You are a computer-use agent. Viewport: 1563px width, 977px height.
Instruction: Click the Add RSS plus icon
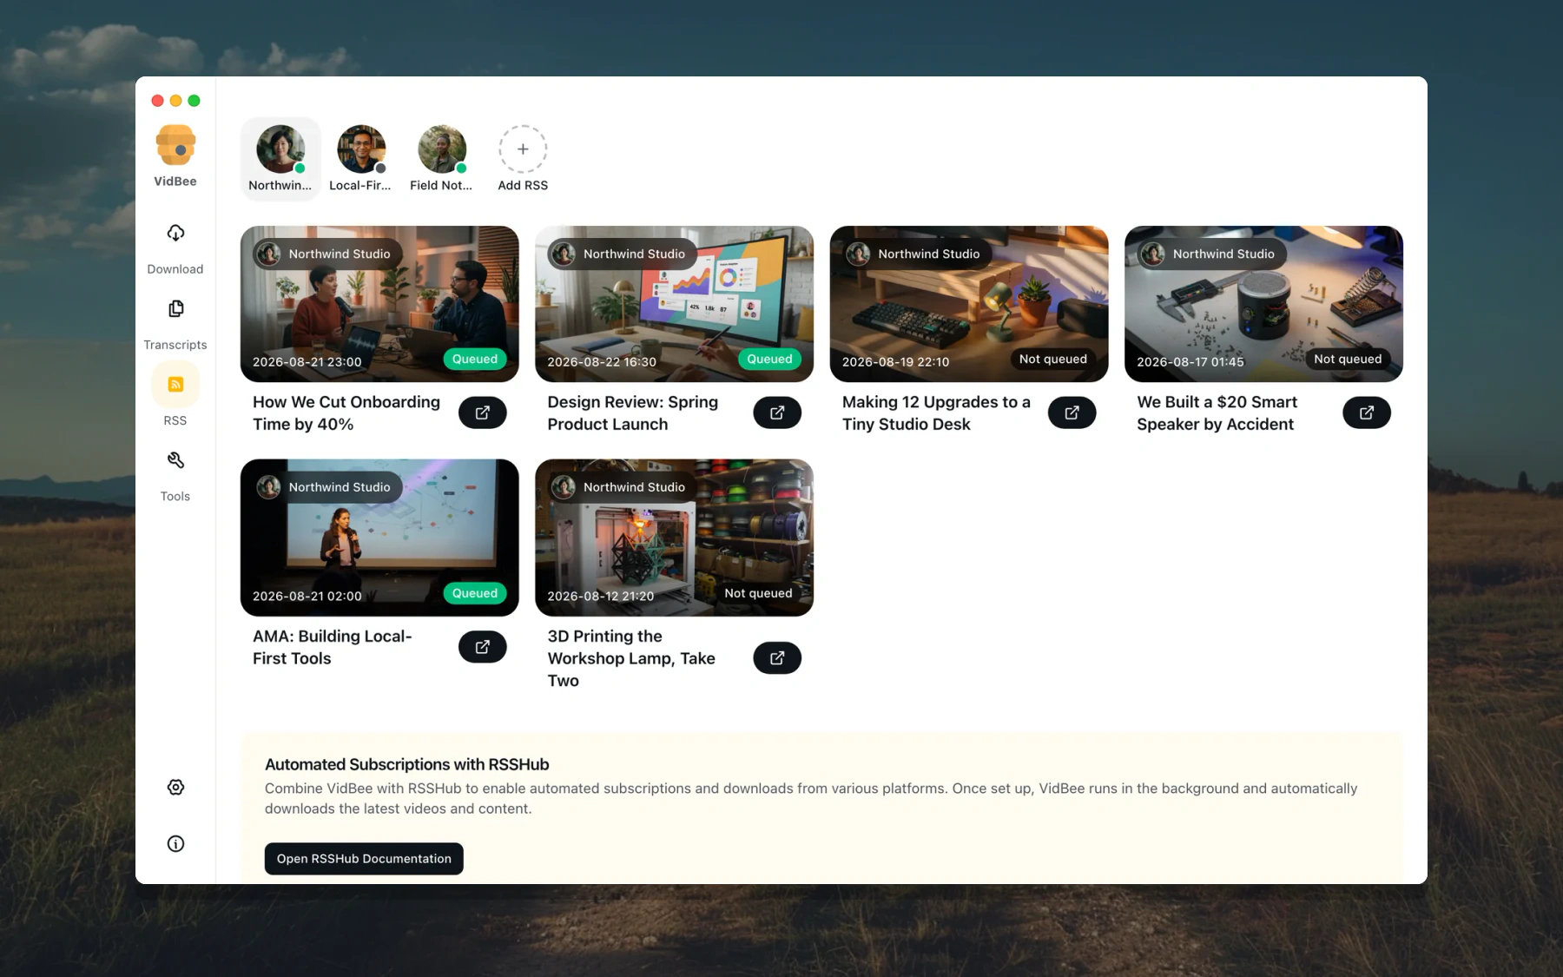(523, 149)
